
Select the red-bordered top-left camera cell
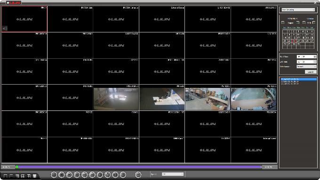tap(24, 19)
